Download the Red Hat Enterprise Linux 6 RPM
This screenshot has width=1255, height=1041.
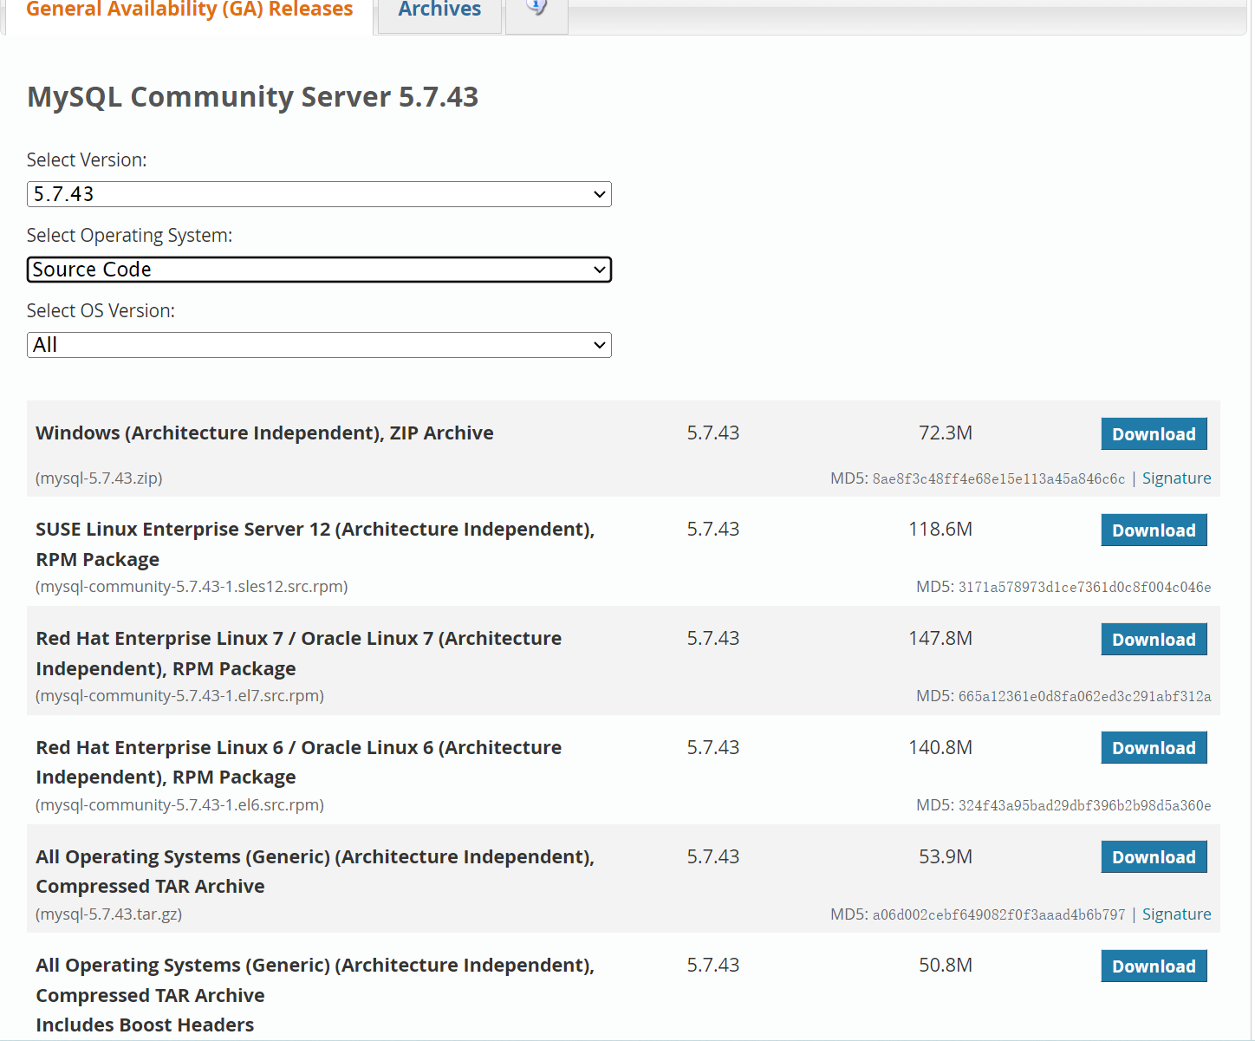1154,748
